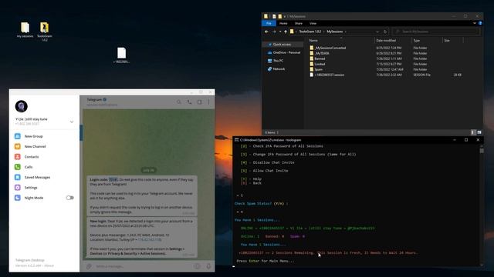
Task: Record a voice message with microphone icon
Action: [208, 266]
